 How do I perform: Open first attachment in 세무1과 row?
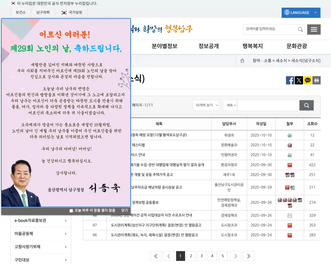click(x=287, y=175)
